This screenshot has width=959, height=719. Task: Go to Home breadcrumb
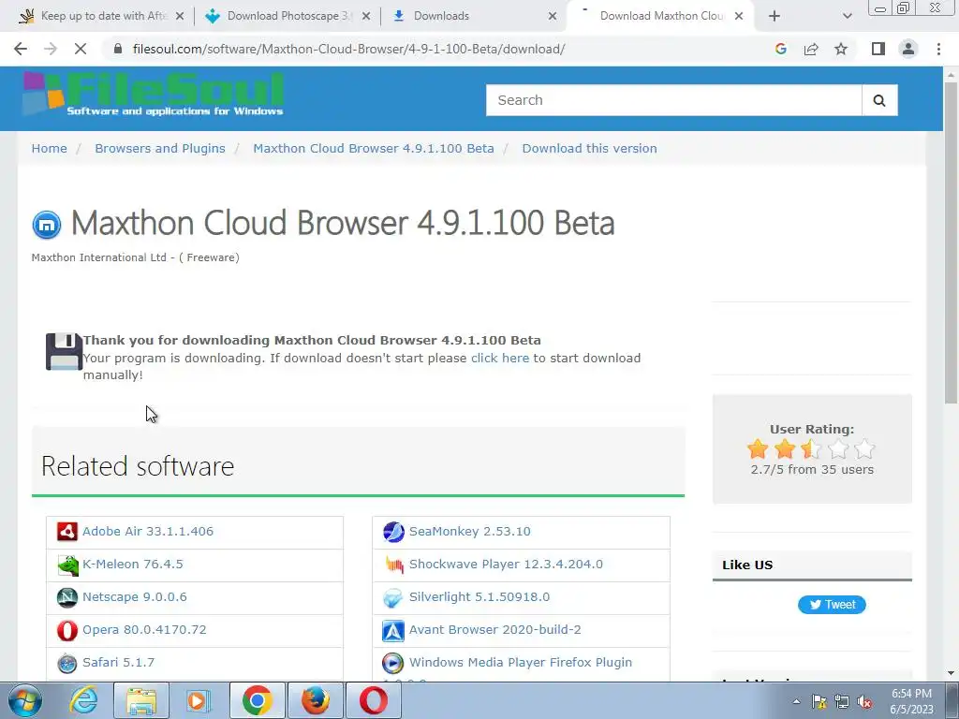coord(50,149)
